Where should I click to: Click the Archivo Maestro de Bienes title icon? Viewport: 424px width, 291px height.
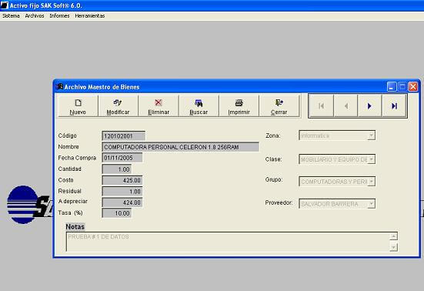59,87
